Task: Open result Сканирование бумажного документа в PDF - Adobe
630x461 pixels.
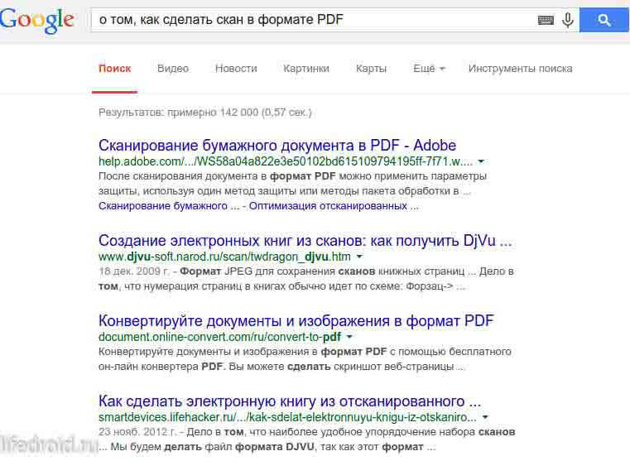Action: [x=277, y=146]
